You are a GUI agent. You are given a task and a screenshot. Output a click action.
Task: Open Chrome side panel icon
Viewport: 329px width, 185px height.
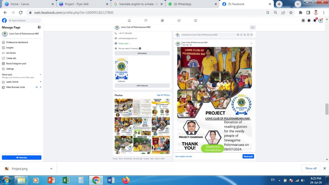[x=308, y=13]
